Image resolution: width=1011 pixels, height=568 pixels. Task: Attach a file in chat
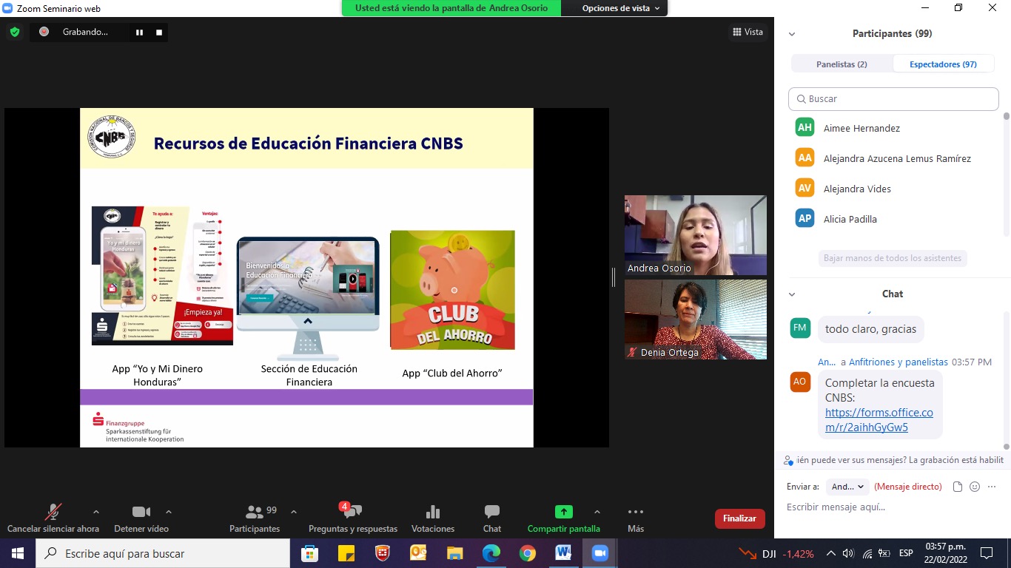pyautogui.click(x=958, y=487)
